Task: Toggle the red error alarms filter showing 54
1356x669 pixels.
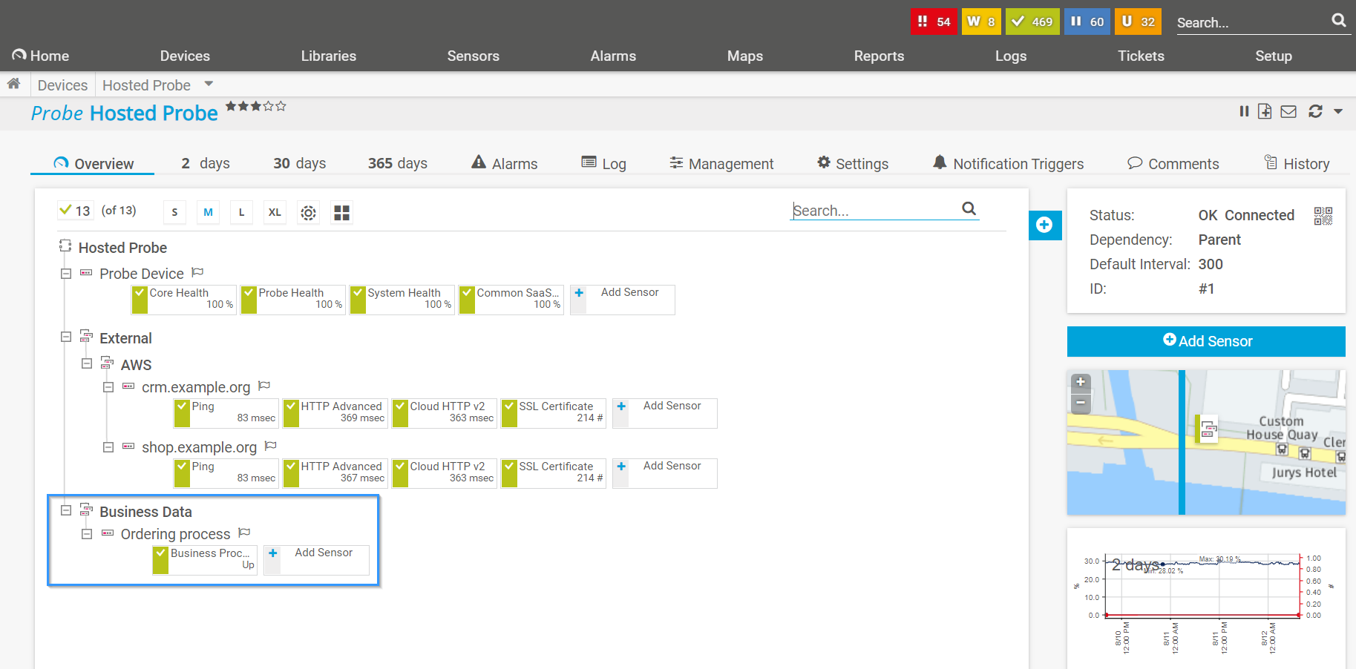Action: coord(934,22)
